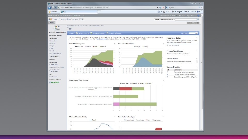Expand the User Story Test Status web part menu

tap(163, 80)
